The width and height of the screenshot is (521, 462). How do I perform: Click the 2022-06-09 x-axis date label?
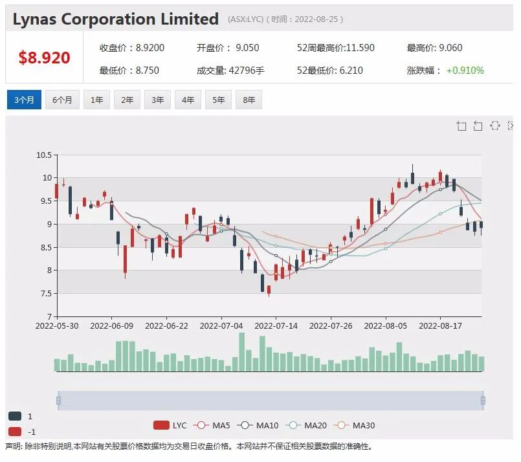[111, 326]
